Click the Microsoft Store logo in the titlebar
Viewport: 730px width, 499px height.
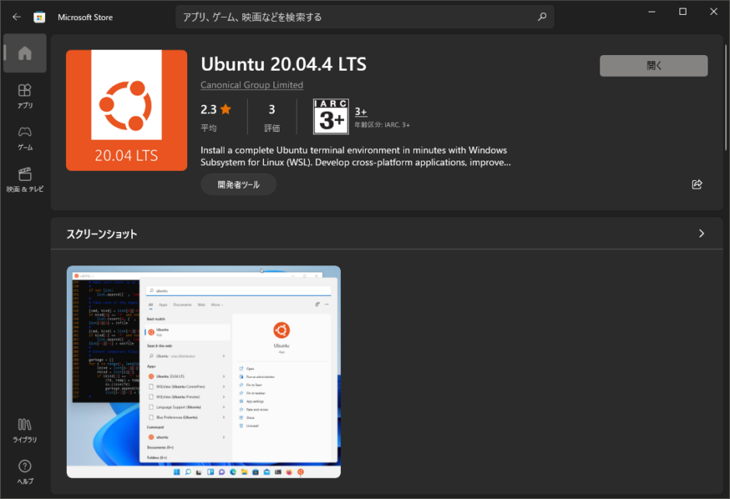point(40,16)
